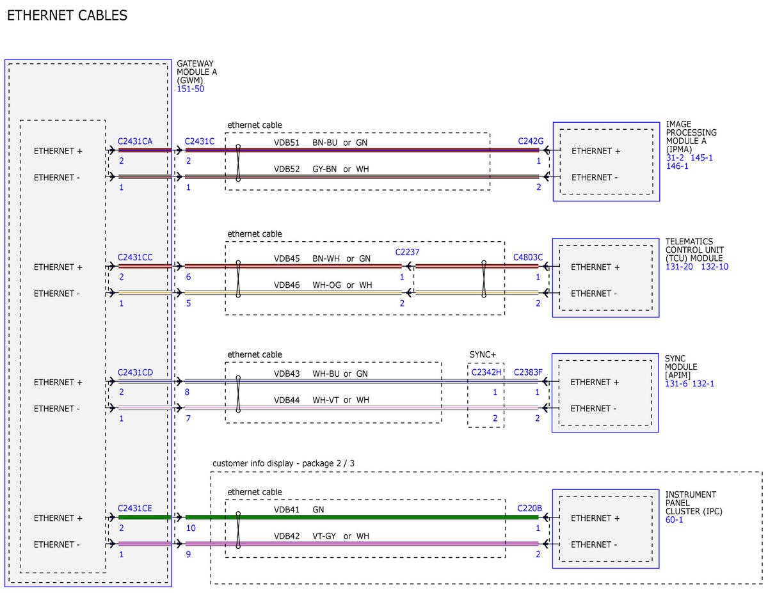Click the green VDB41 wire

362,518
